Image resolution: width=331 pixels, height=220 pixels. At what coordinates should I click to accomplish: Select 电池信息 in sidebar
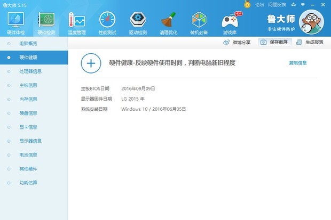click(34, 155)
